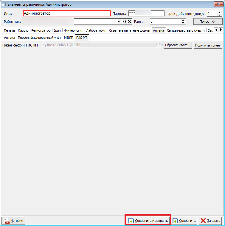225x226 pixels.
Task: Switch to the Лаборатория tab
Action: [x=96, y=30]
